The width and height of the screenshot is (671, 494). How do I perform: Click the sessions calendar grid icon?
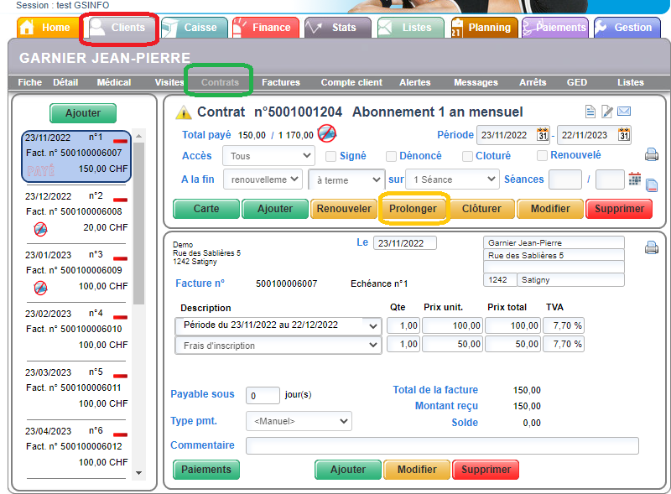coord(634,179)
